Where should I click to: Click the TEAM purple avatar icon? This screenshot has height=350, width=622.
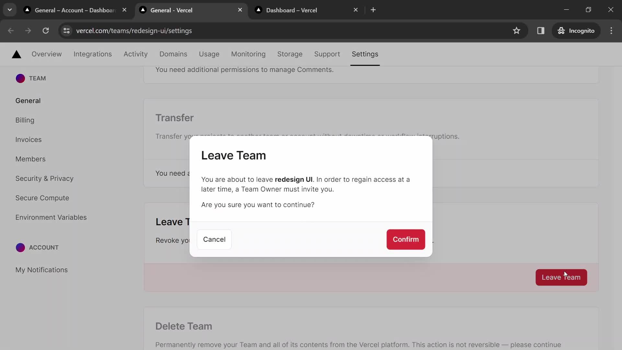pyautogui.click(x=20, y=78)
